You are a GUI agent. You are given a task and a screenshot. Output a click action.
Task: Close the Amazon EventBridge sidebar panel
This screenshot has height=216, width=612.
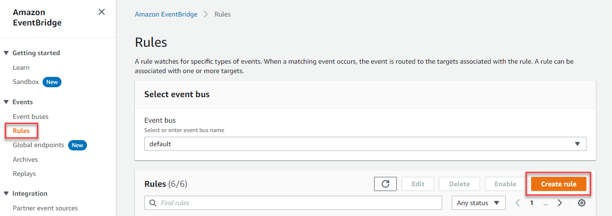pos(102,12)
